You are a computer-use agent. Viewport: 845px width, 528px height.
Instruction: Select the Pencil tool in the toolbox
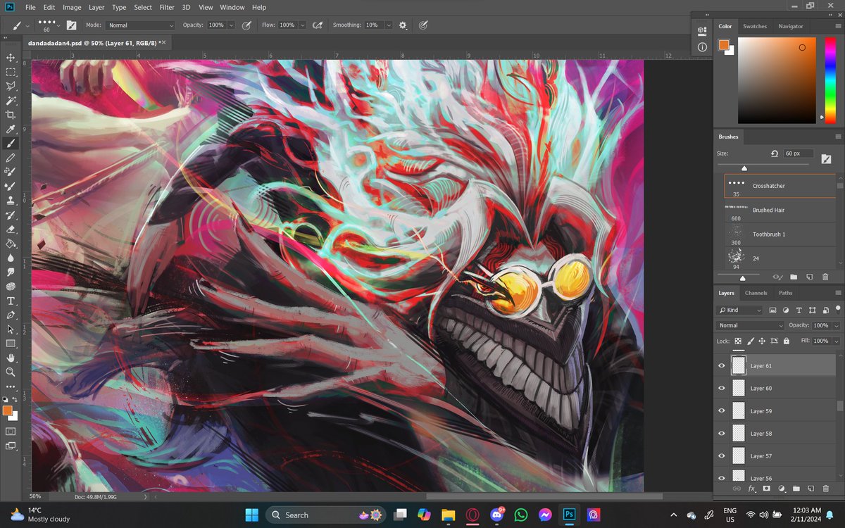pos(11,158)
